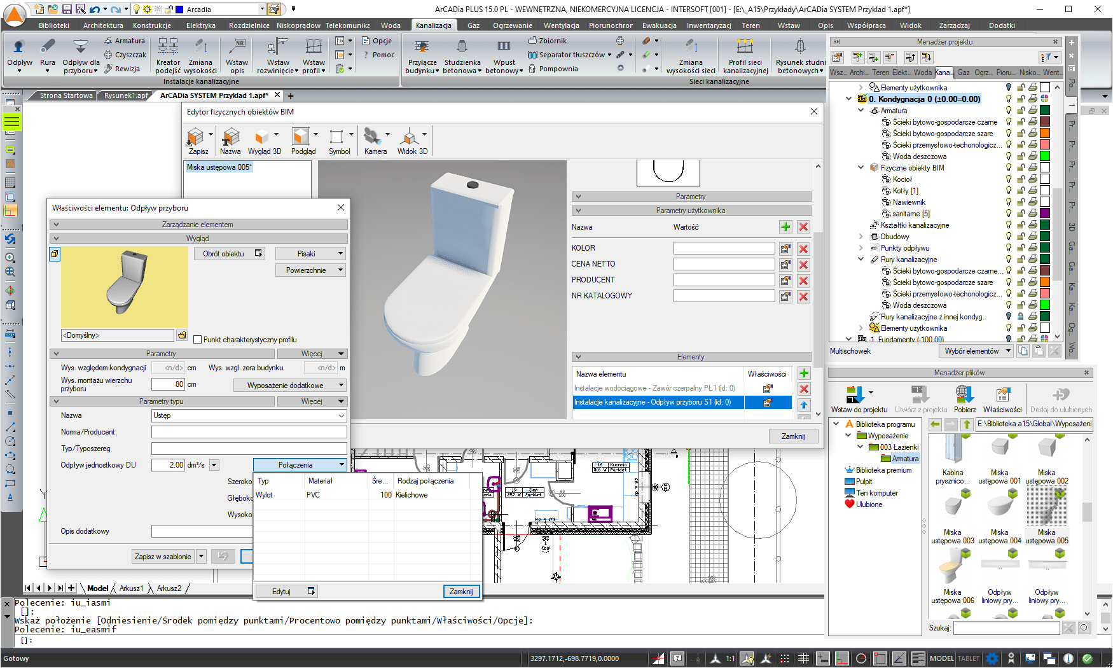Open the Kanalizacja ribbon tab
Image resolution: width=1113 pixels, height=668 pixels.
434,25
